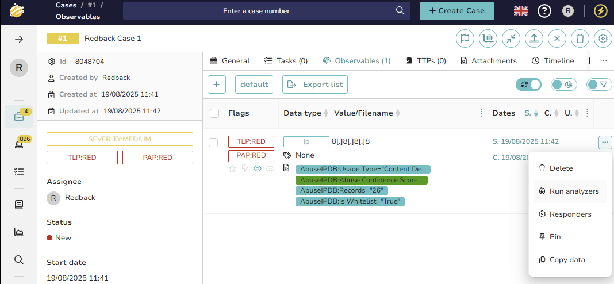
Task: Tick the select-all checkbox in table header
Action: click(214, 113)
